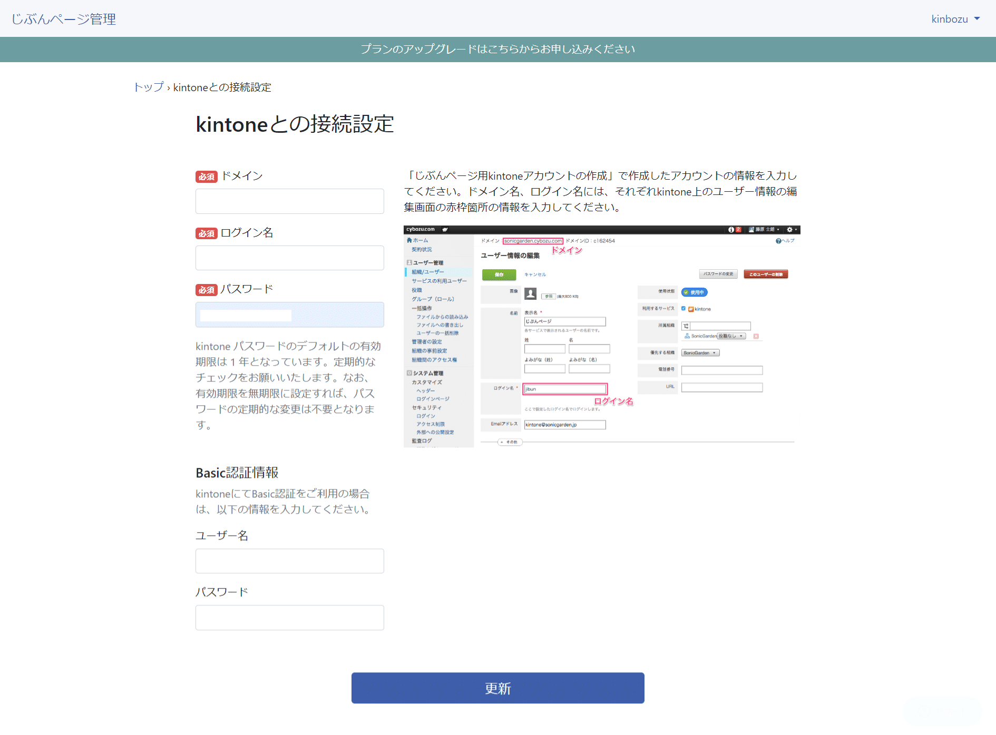Focus the ドメイン input field
Screen dimensions: 996x735
tap(290, 201)
